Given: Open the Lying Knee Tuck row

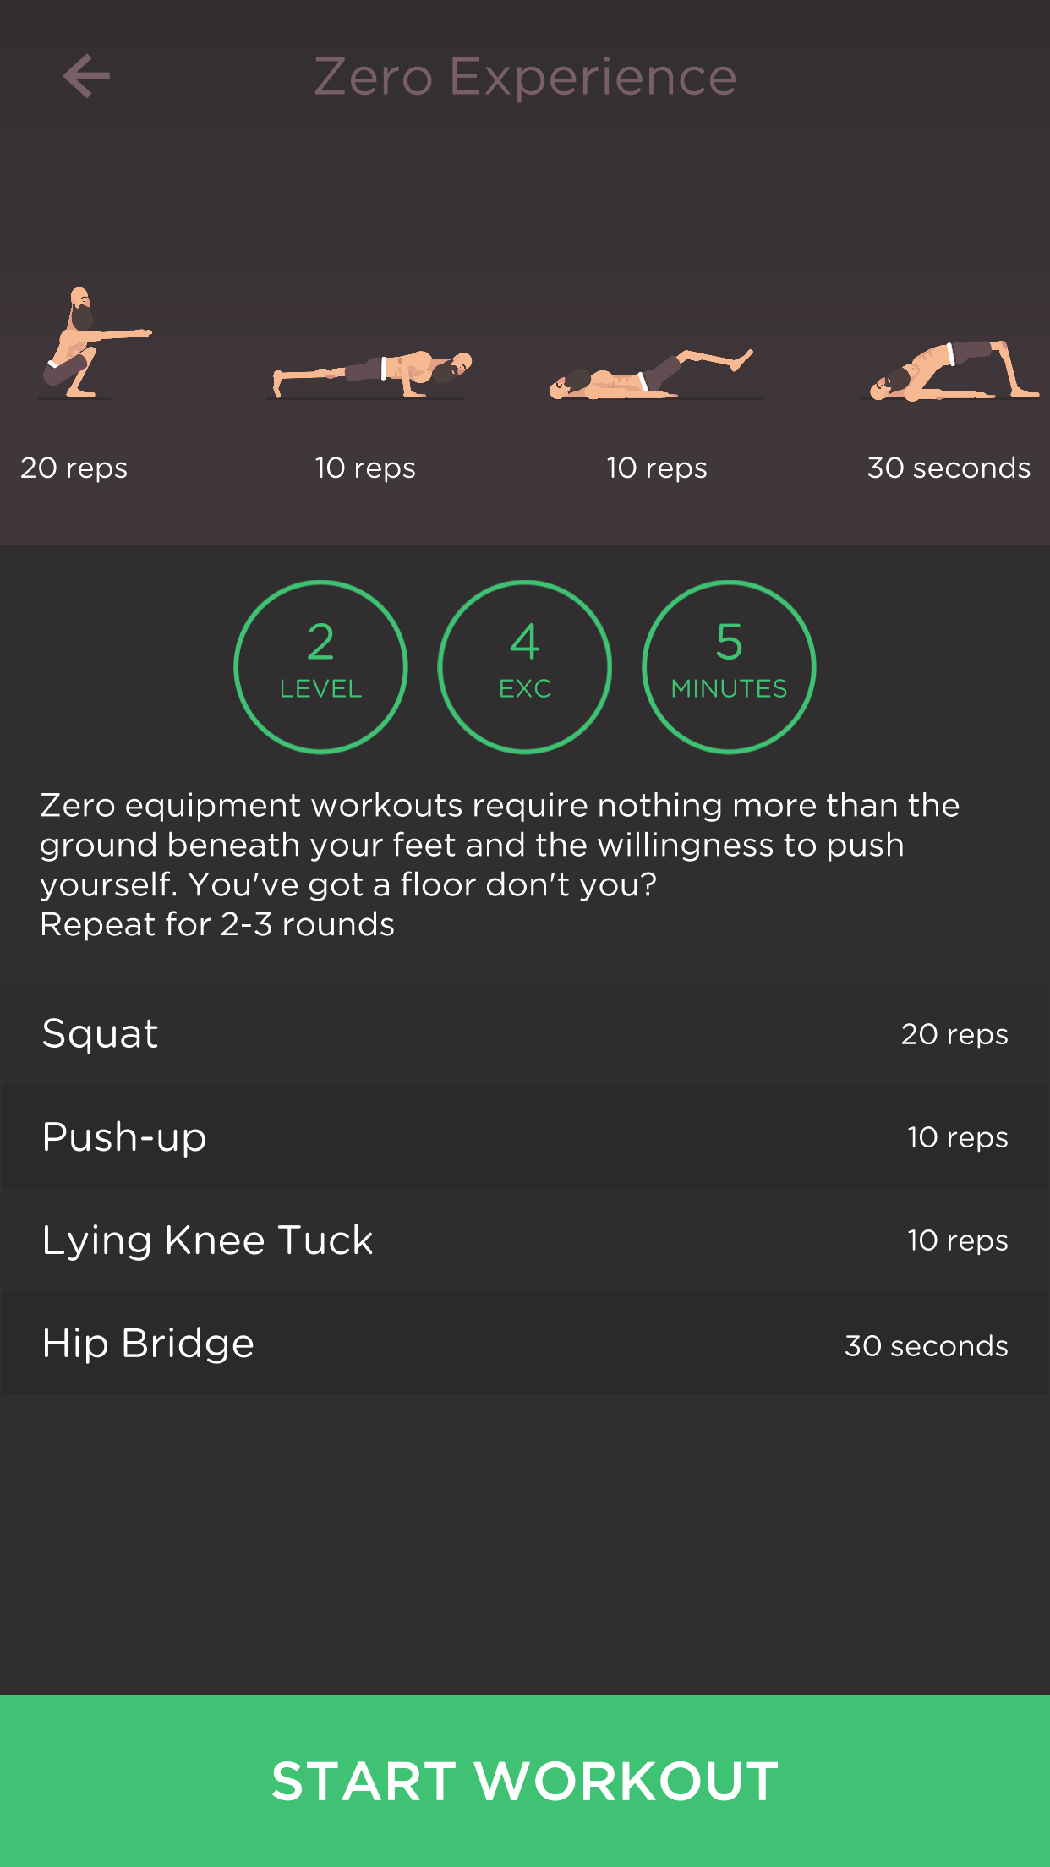Looking at the screenshot, I should (x=524, y=1240).
